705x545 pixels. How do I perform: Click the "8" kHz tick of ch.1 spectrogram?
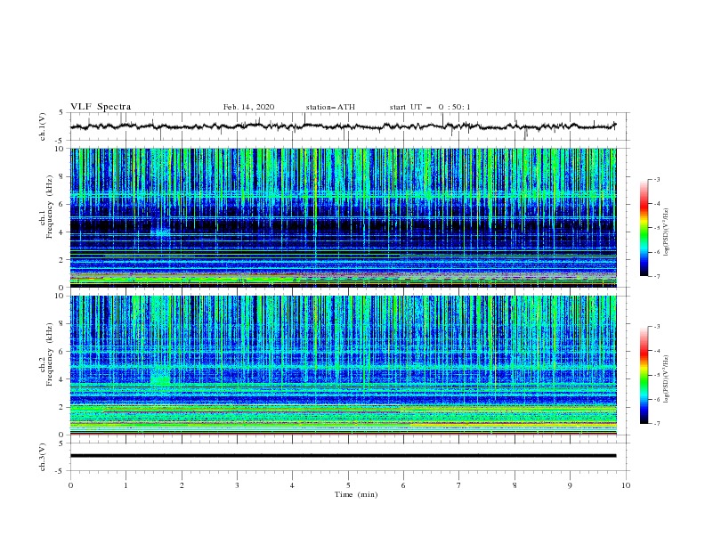click(x=62, y=176)
